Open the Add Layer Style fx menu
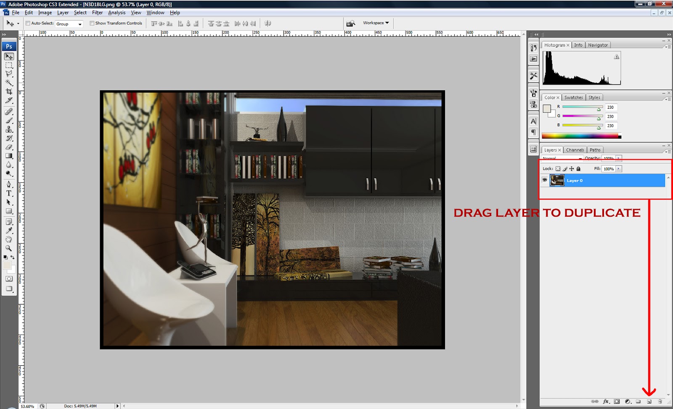The height and width of the screenshot is (409, 673). 606,401
